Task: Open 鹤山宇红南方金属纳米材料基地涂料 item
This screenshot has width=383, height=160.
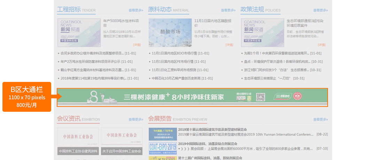Action: click(x=98, y=70)
